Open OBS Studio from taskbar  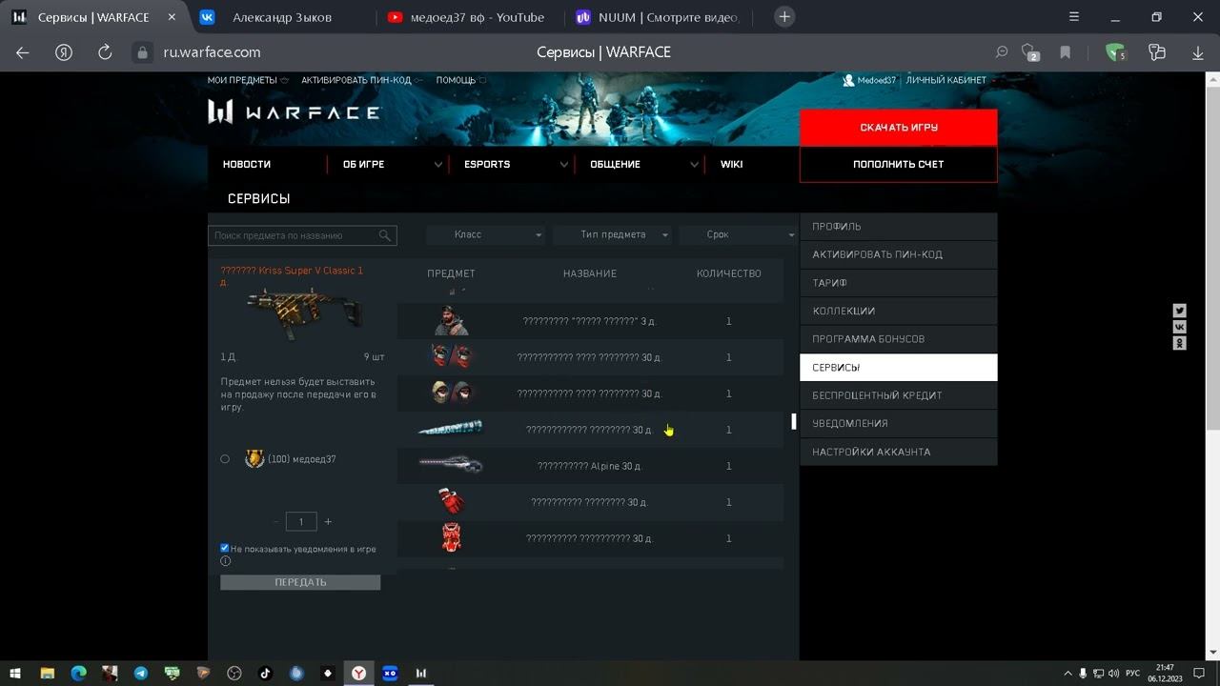234,673
